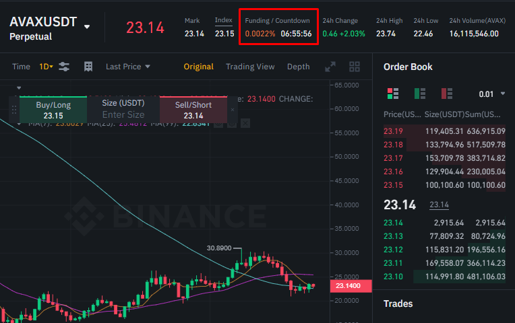515x323 pixels.
Task: Select the 23.14 bid price row
Action: pyautogui.click(x=444, y=223)
